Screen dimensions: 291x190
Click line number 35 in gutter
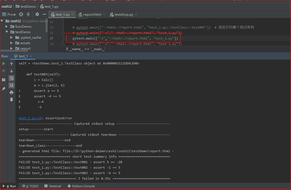pyautogui.click(x=52, y=27)
